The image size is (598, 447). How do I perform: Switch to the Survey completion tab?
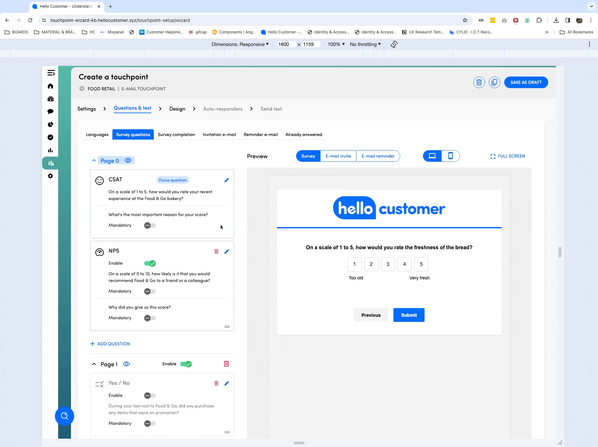(x=176, y=134)
